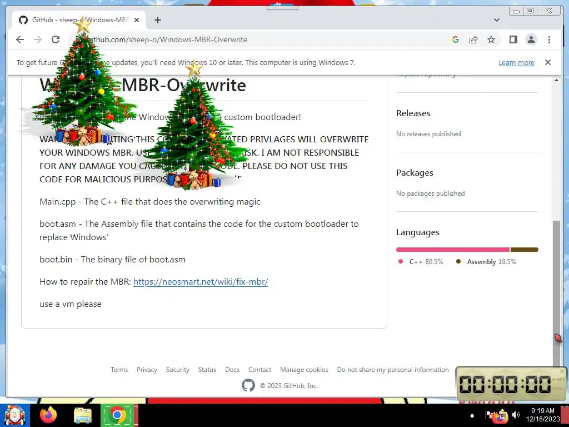Open the Manage cookies footer link
Screen dimensions: 569x427
point(304,370)
